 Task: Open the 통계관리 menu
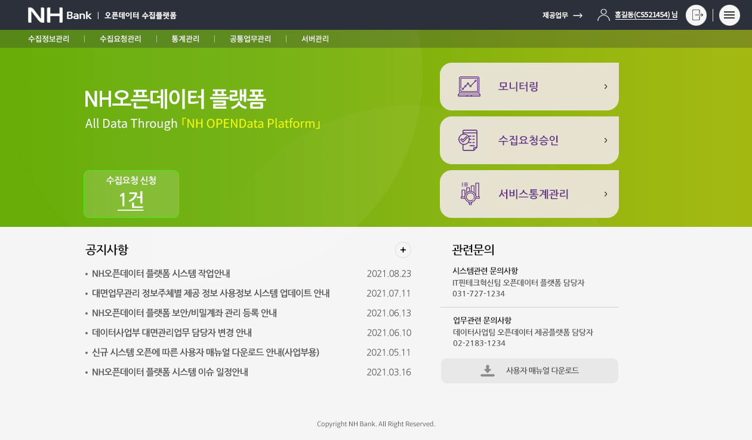point(186,39)
